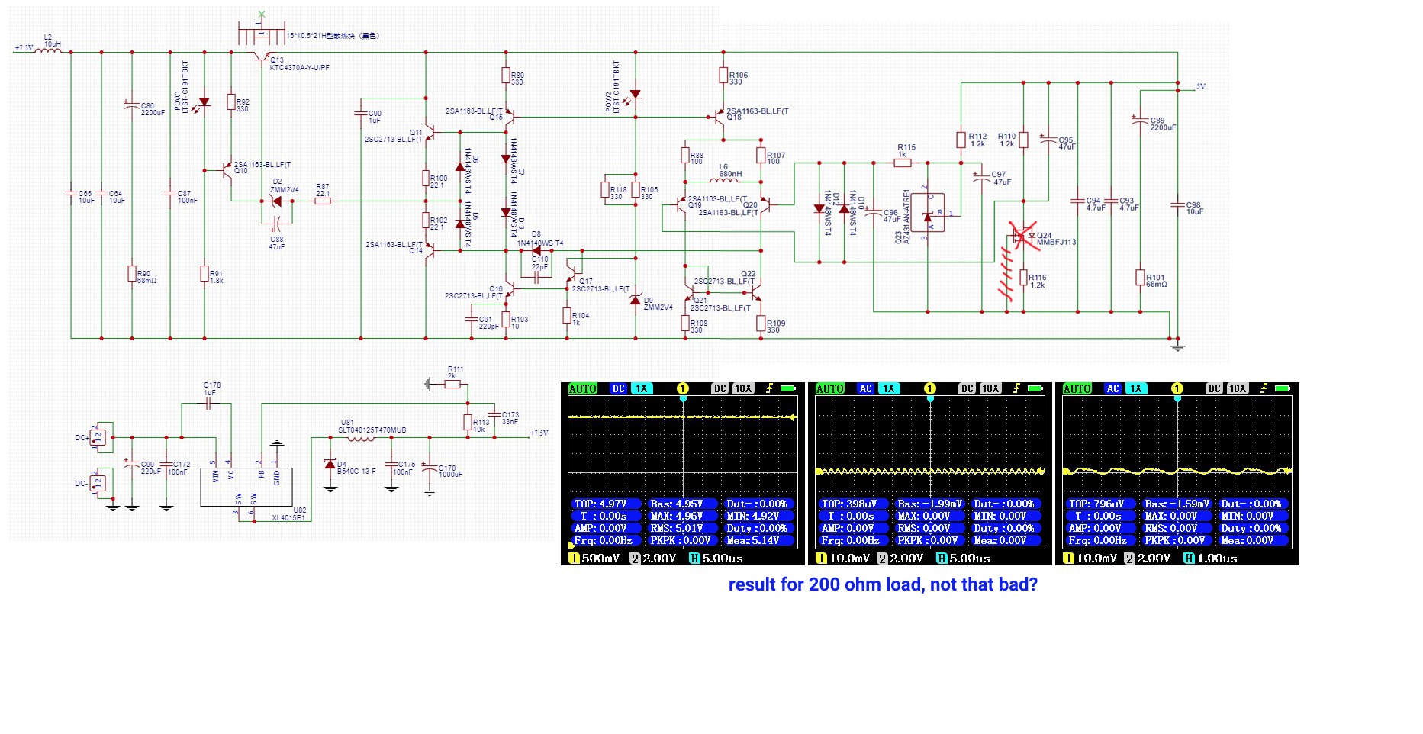The height and width of the screenshot is (734, 1423).
Task: Click the DC+ input connector
Action: coord(98,436)
